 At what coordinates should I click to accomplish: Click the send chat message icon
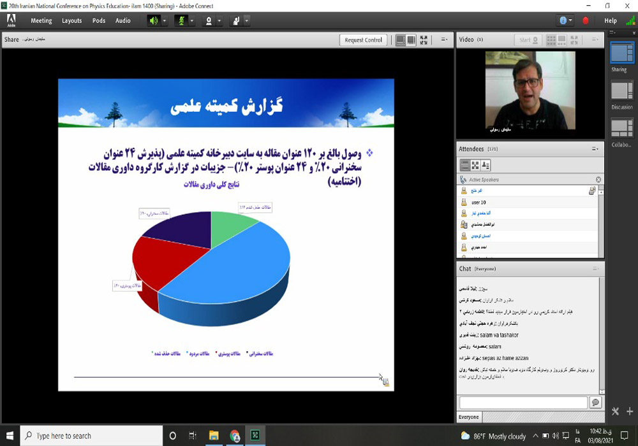[x=595, y=403]
